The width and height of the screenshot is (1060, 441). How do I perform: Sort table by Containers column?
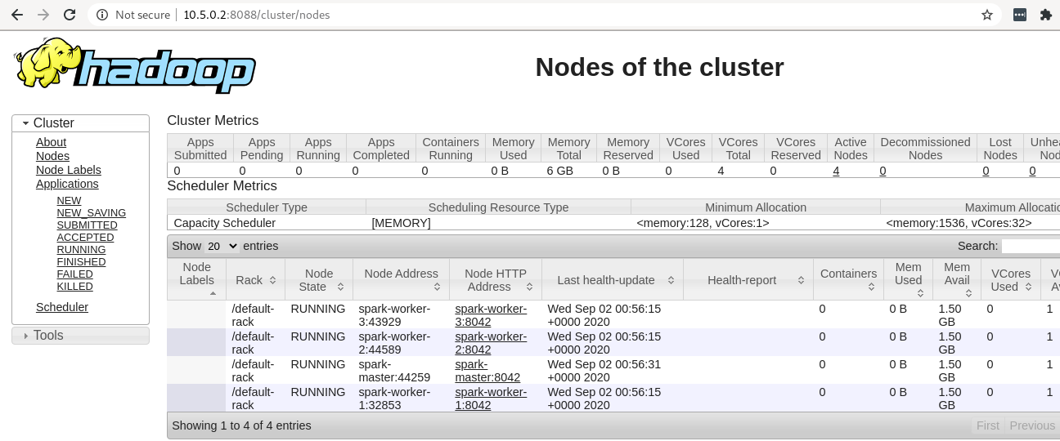click(x=849, y=279)
